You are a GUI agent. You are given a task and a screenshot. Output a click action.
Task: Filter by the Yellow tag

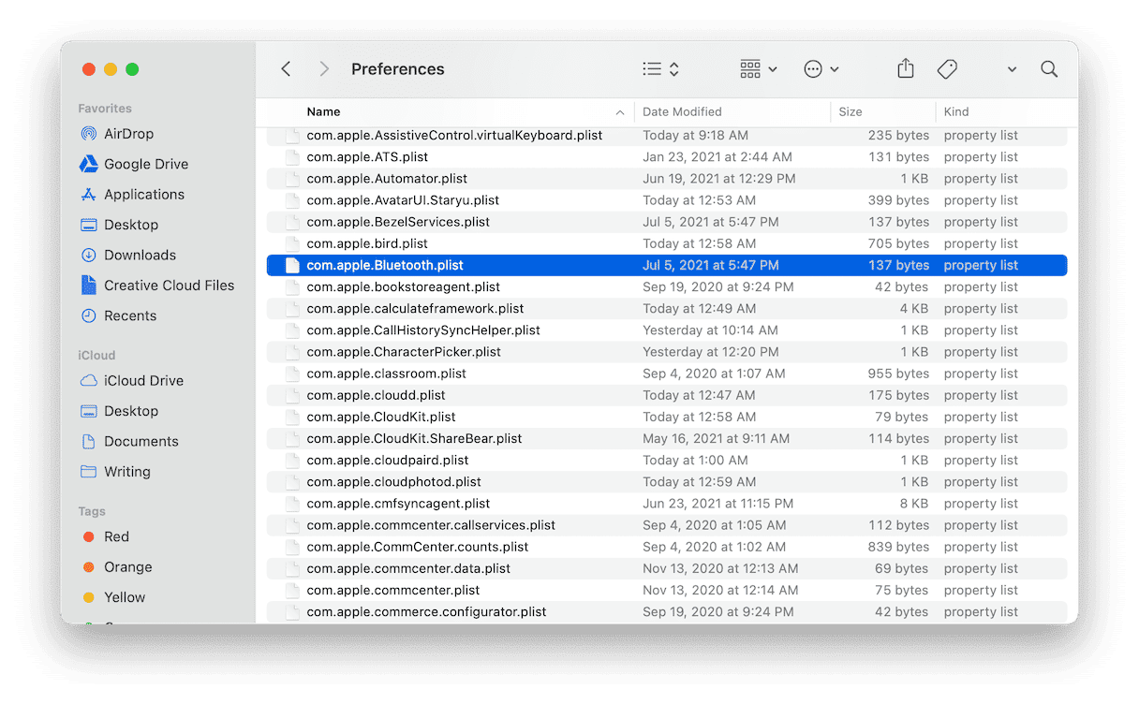point(125,597)
